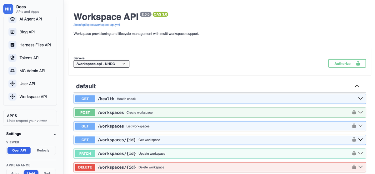Set appearance to Light

31,172
